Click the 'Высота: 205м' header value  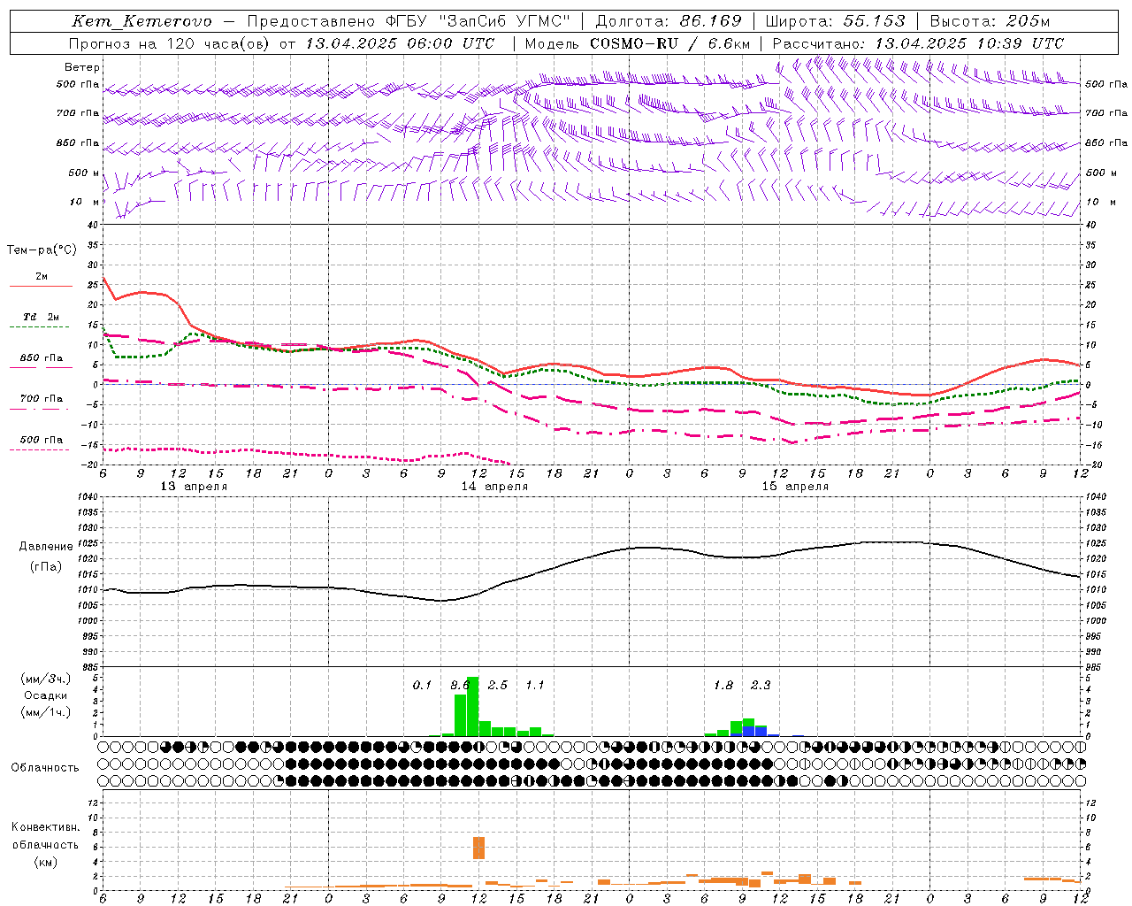990,21
